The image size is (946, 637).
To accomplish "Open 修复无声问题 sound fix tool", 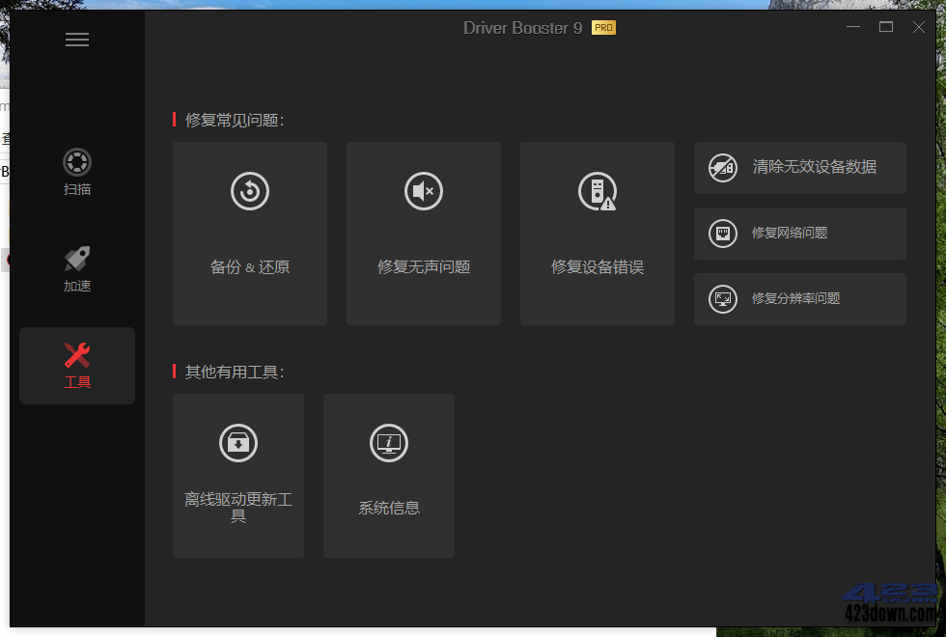I will click(x=423, y=232).
